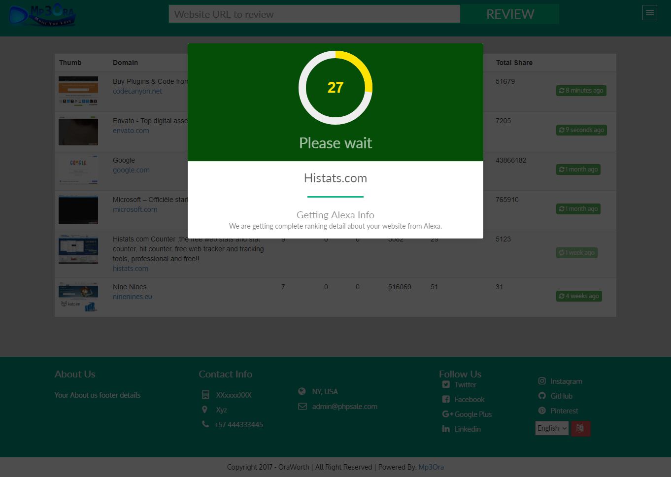Viewport: 671px width, 477px height.
Task: Click the Instagram icon in footer
Action: (x=542, y=381)
